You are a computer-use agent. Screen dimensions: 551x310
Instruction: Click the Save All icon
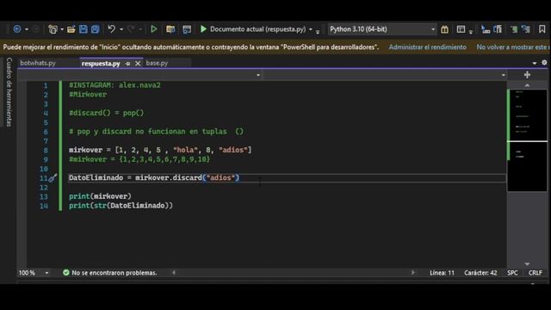(x=95, y=29)
